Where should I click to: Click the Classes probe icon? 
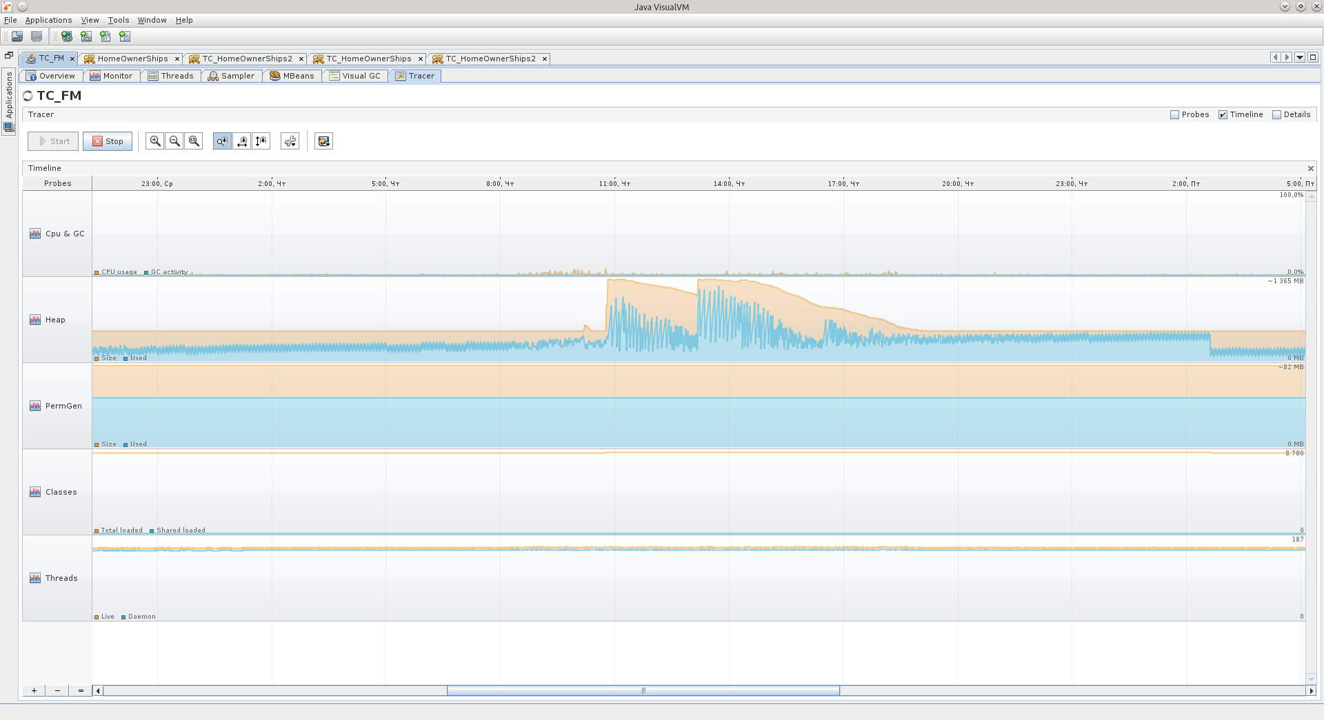pyautogui.click(x=35, y=492)
